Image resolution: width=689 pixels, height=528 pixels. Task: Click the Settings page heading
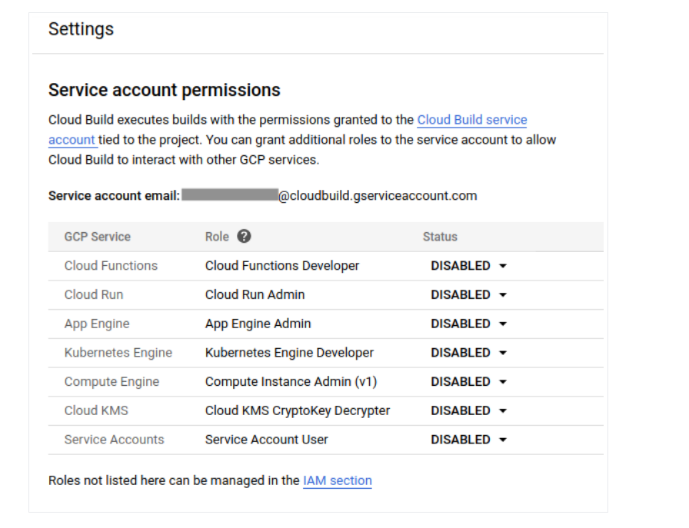tap(81, 28)
